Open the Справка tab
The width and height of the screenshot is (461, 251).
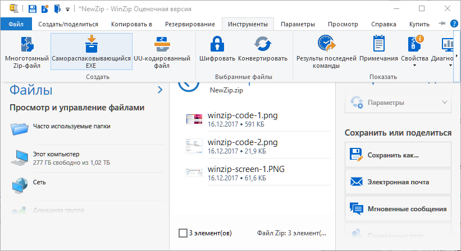click(x=384, y=24)
